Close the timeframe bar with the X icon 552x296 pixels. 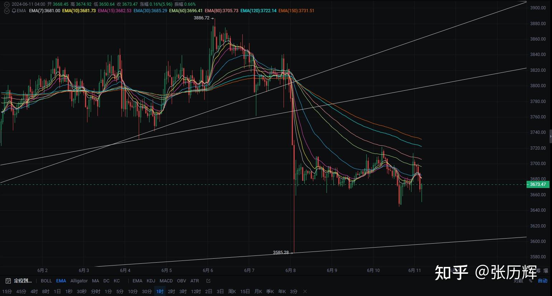coord(305,291)
